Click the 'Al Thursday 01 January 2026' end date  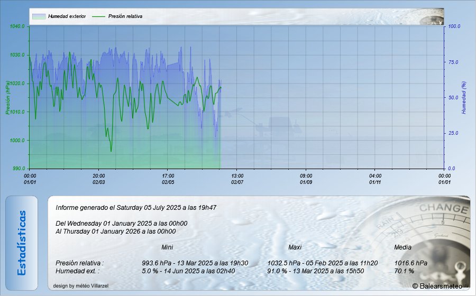point(116,232)
